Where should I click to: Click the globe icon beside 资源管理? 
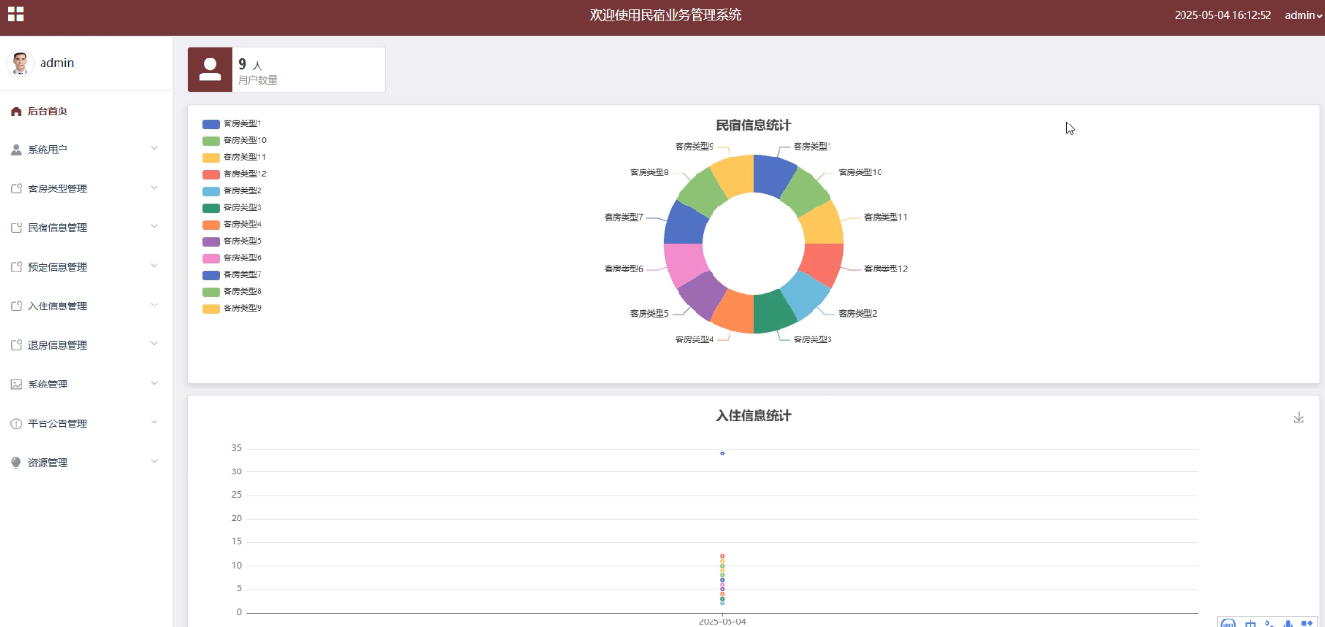click(16, 463)
